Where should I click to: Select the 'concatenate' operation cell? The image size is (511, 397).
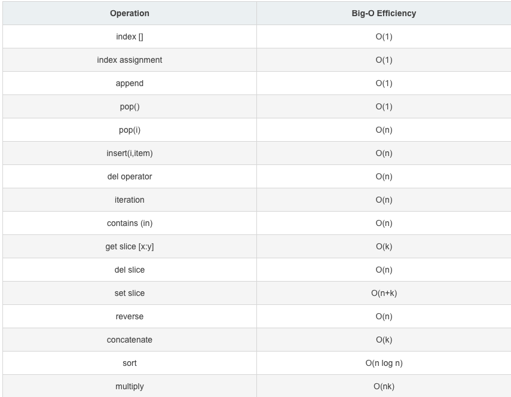130,340
